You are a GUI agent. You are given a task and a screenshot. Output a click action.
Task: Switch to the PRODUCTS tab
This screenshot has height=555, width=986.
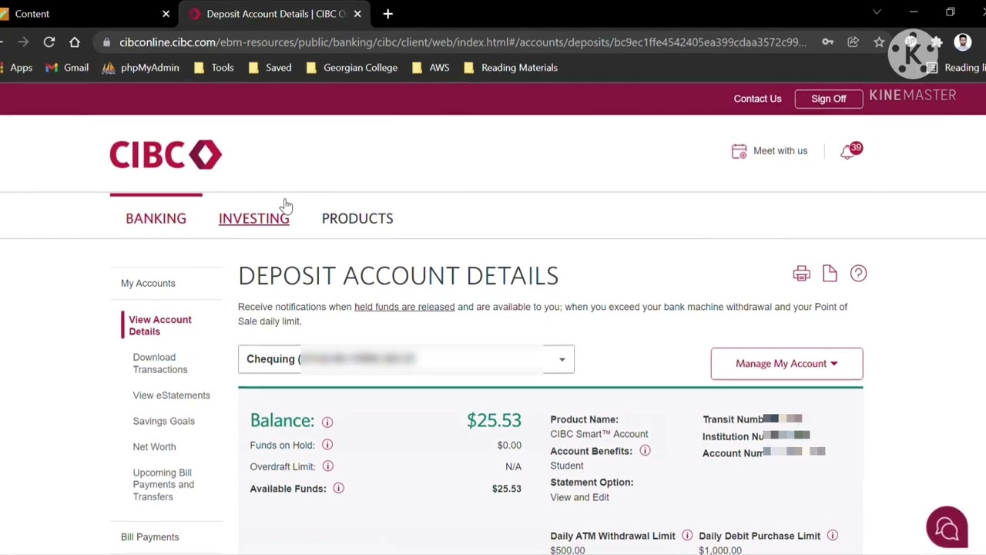(357, 218)
